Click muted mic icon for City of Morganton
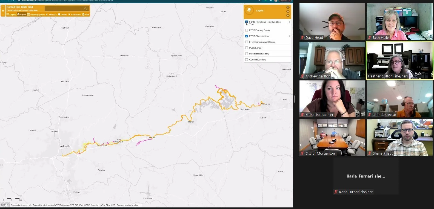 [x=302, y=153]
